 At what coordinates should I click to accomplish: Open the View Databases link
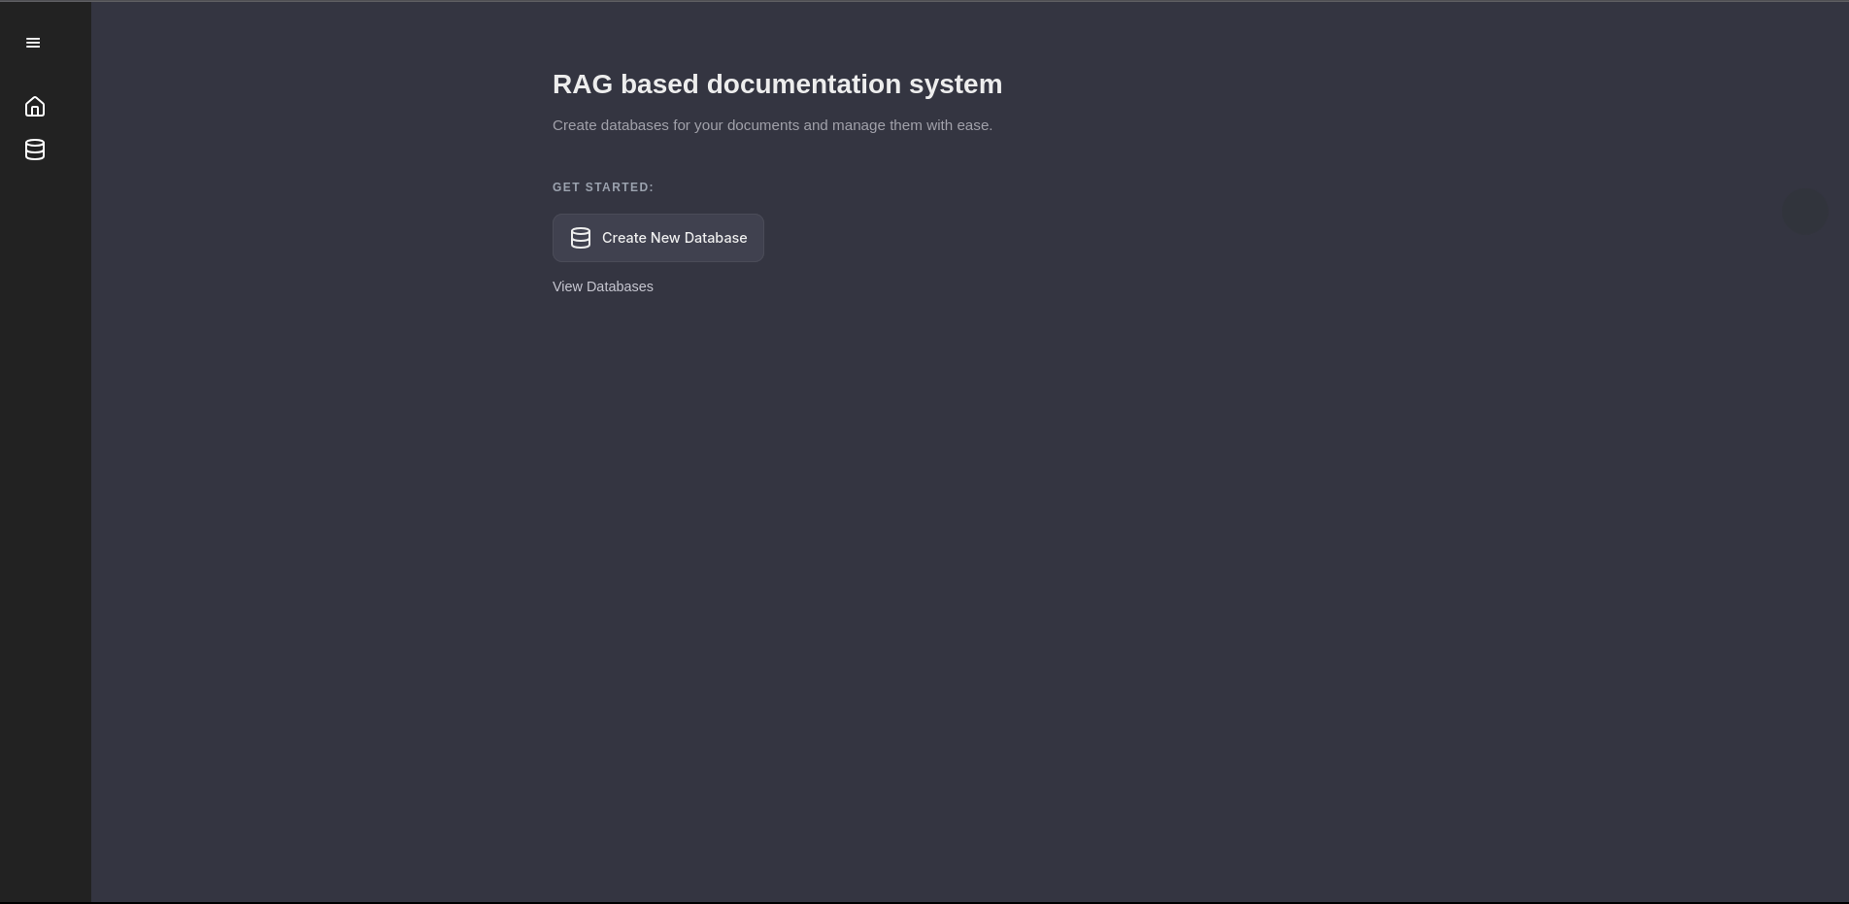[x=602, y=286]
